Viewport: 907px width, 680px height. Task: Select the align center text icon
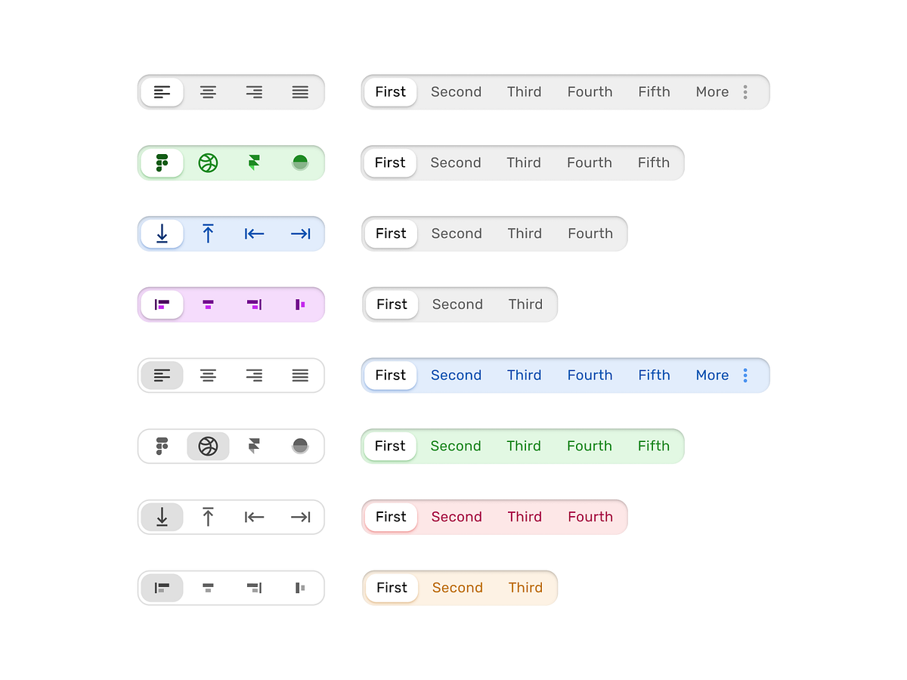pos(208,91)
